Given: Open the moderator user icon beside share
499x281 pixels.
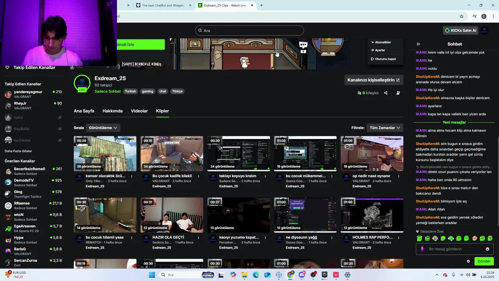Looking at the screenshot, I should [398, 93].
